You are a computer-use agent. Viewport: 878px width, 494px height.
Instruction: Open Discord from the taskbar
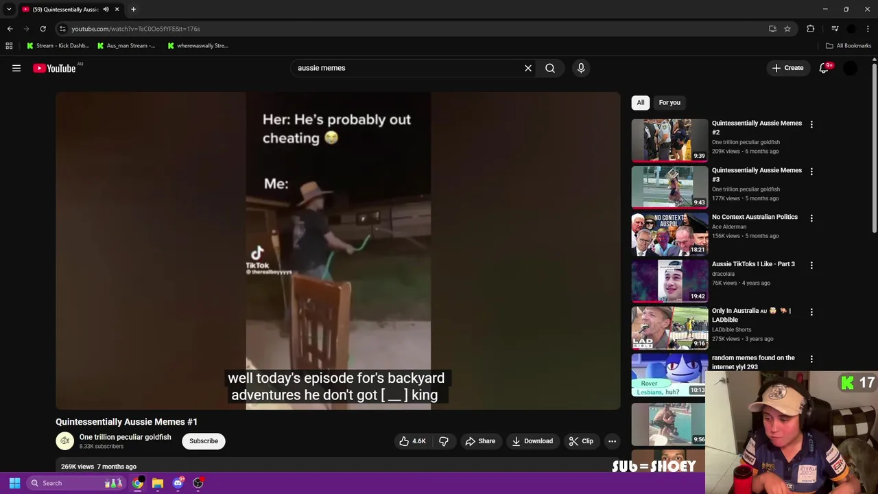[x=178, y=483]
